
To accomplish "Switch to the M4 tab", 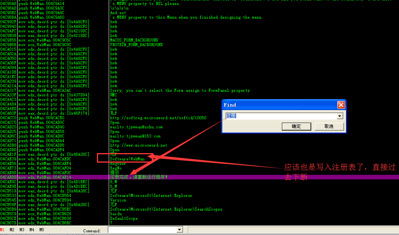I will [32, 230].
